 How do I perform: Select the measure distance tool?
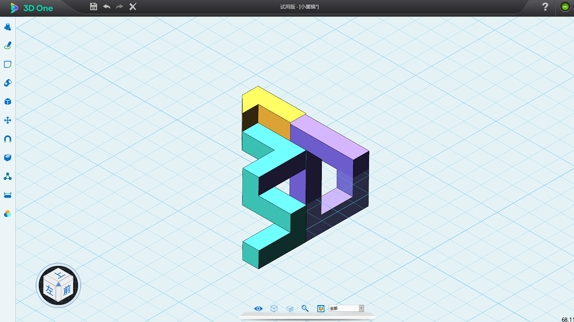8,195
